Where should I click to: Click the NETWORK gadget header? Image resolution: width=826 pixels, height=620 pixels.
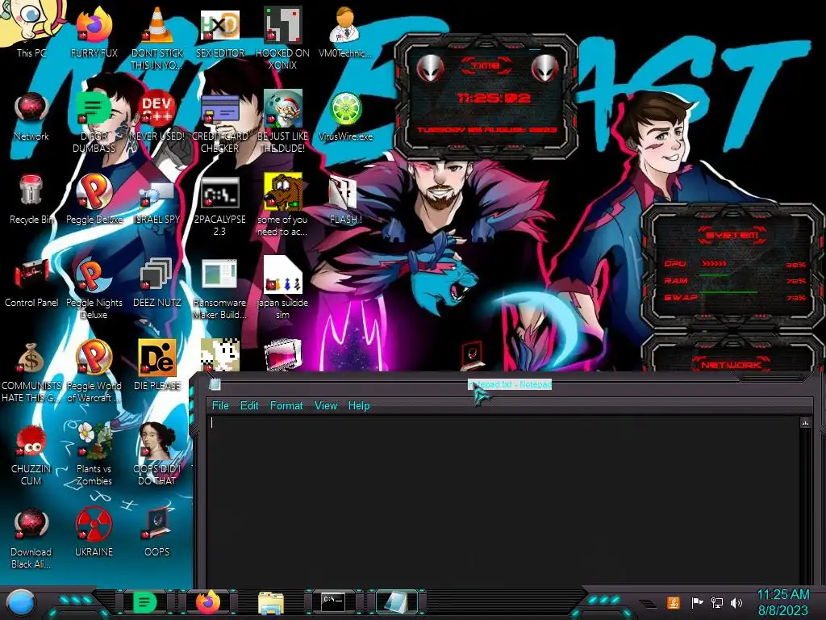731,364
